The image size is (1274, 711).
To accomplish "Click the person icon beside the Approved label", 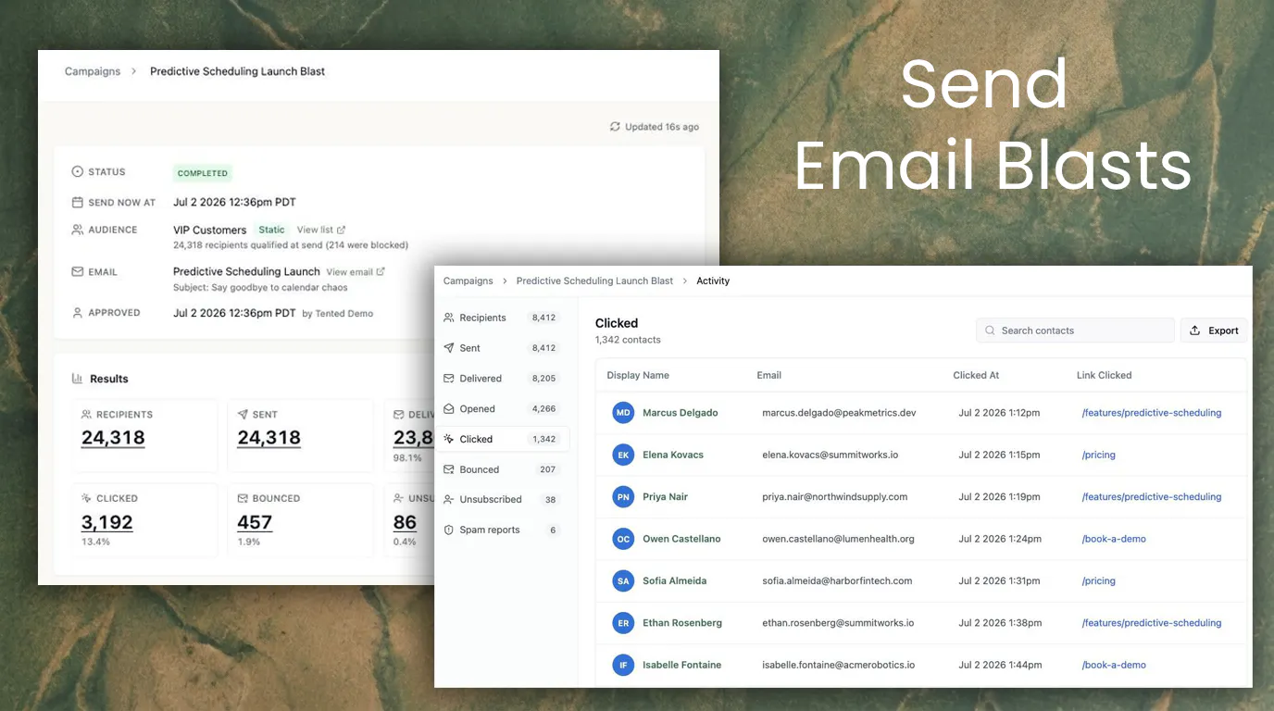I will (78, 313).
